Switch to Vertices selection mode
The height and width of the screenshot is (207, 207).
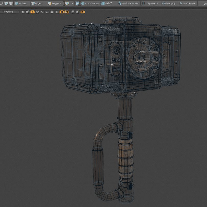[21, 4]
